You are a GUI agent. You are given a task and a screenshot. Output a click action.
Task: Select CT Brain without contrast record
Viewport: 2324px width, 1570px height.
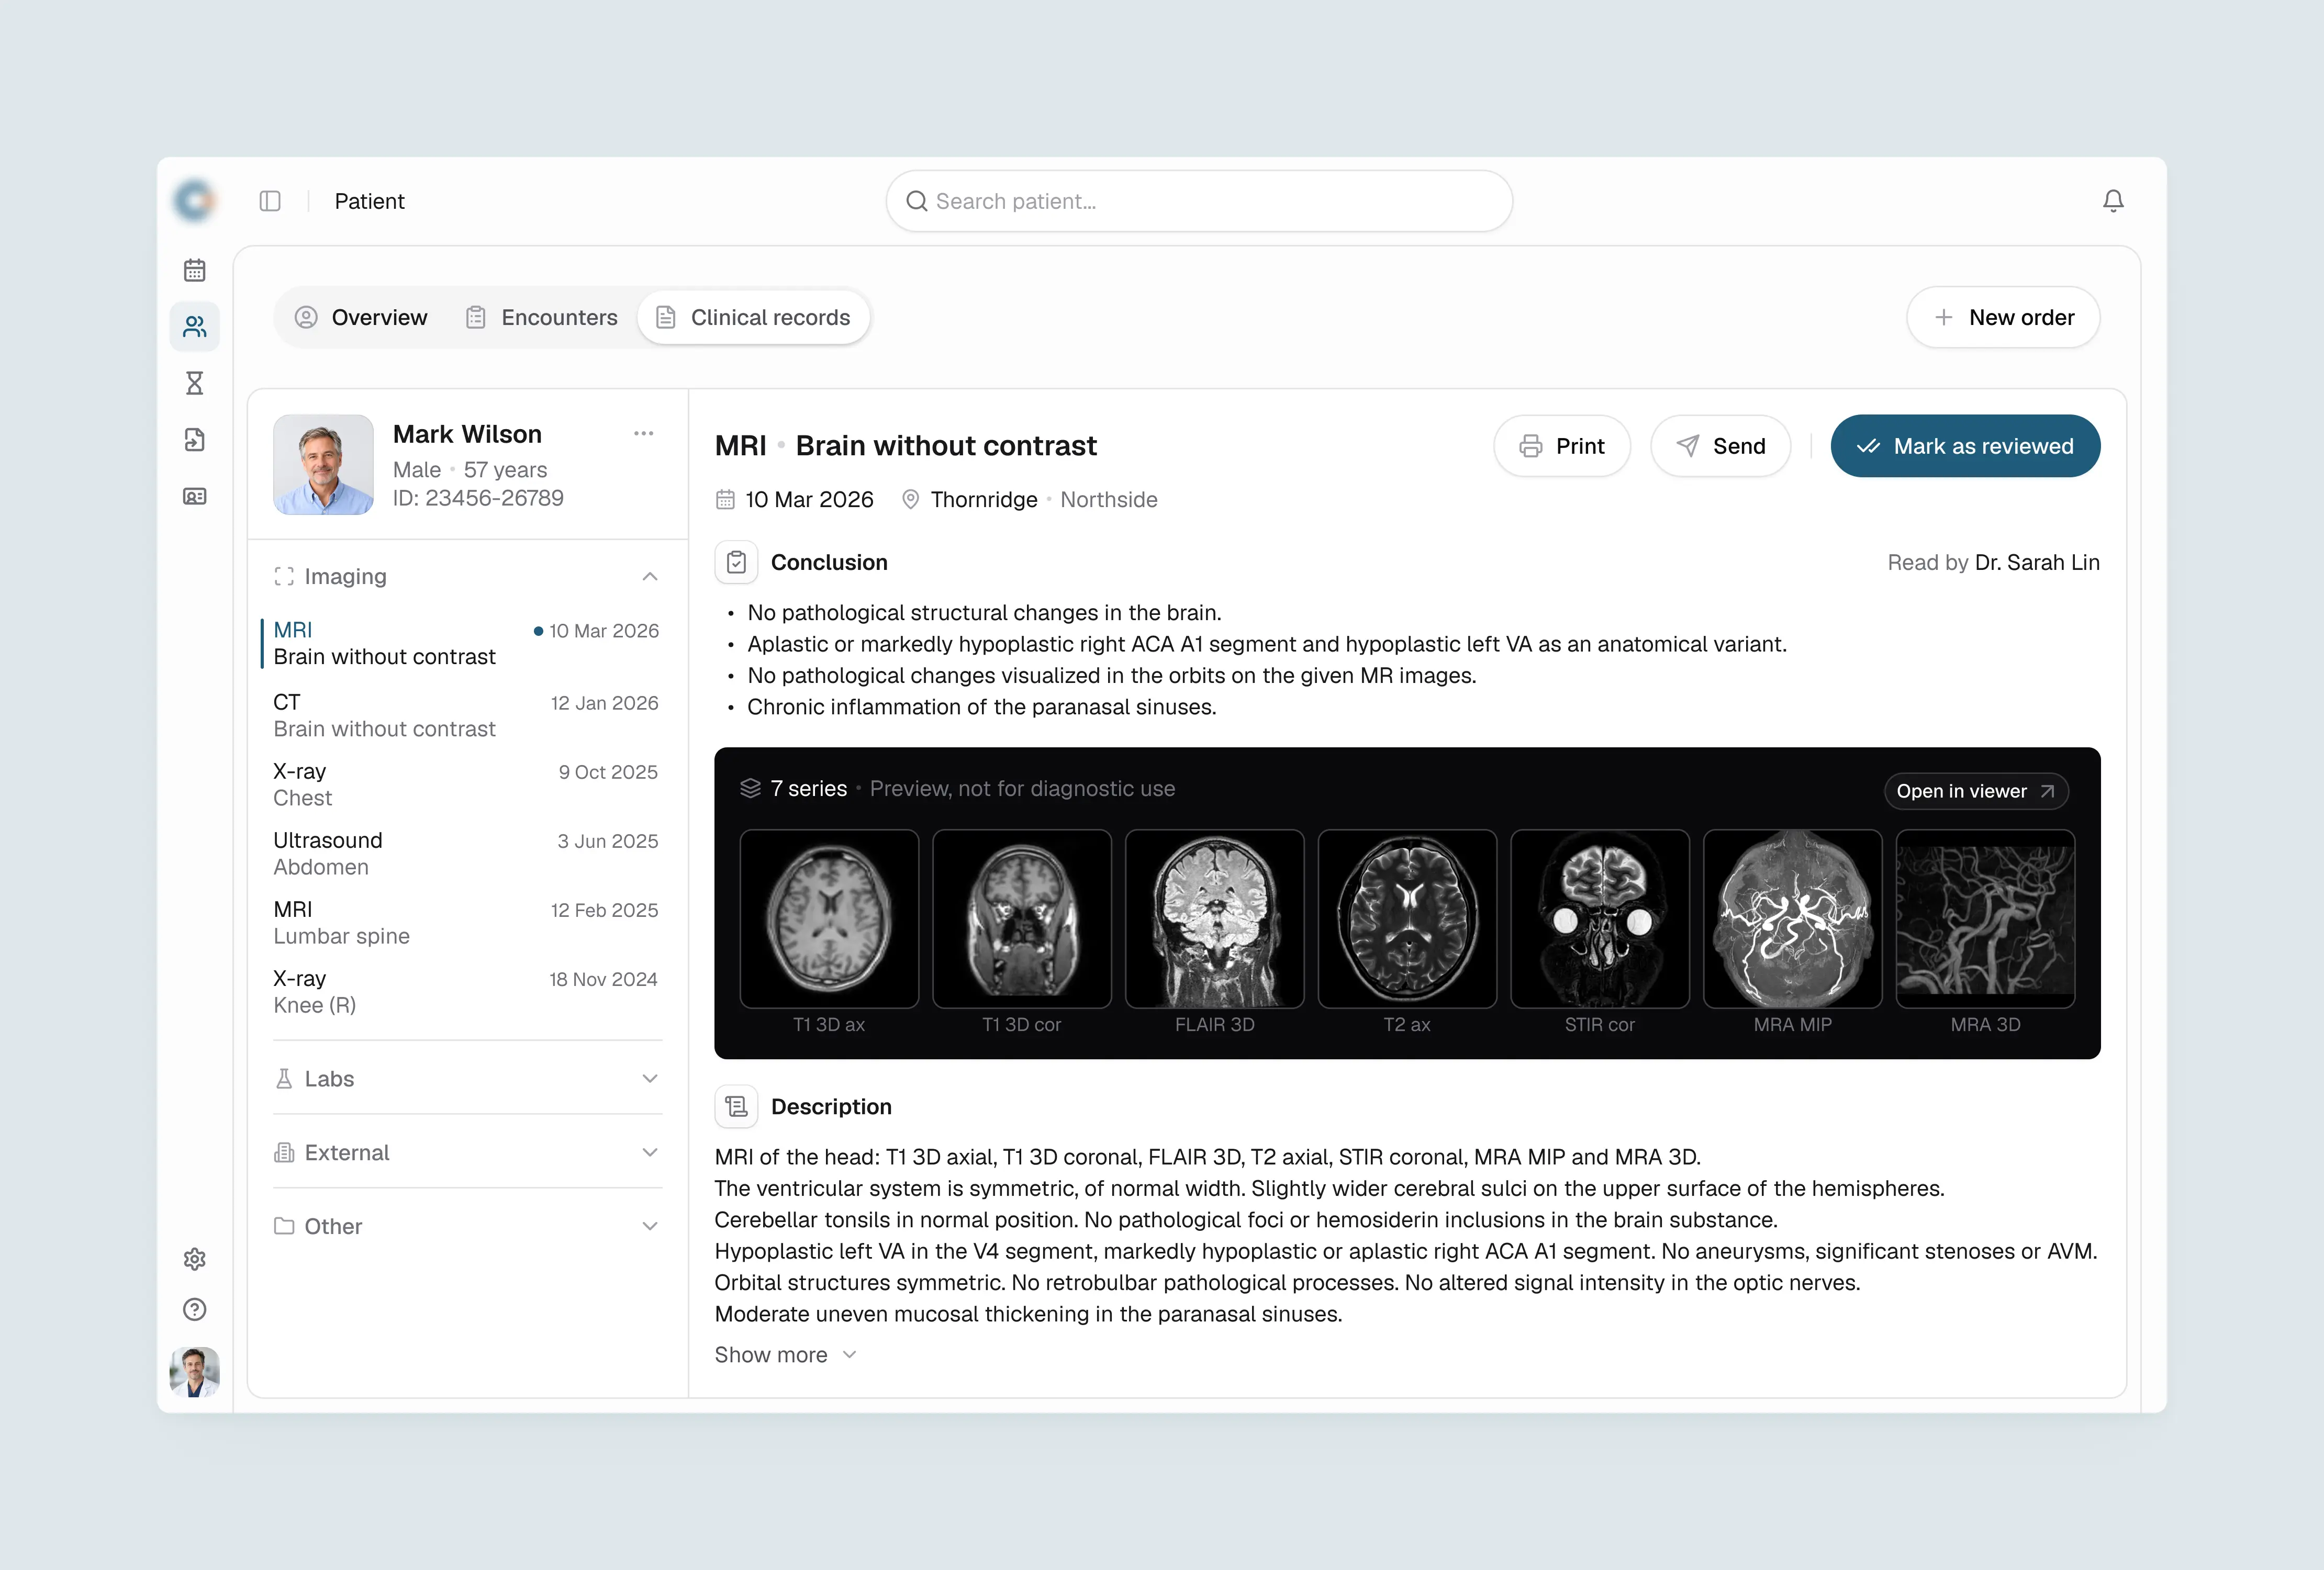[x=466, y=715]
